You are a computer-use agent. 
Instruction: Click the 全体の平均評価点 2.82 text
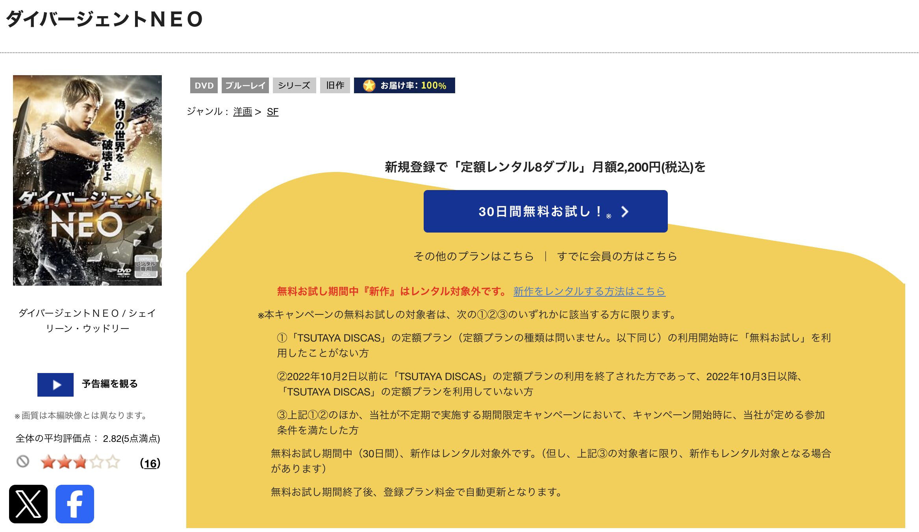pyautogui.click(x=88, y=438)
